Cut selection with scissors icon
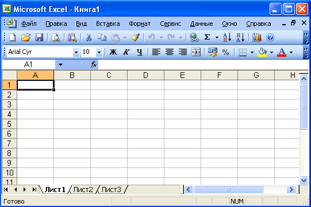The image size is (311, 207). pos(89,37)
